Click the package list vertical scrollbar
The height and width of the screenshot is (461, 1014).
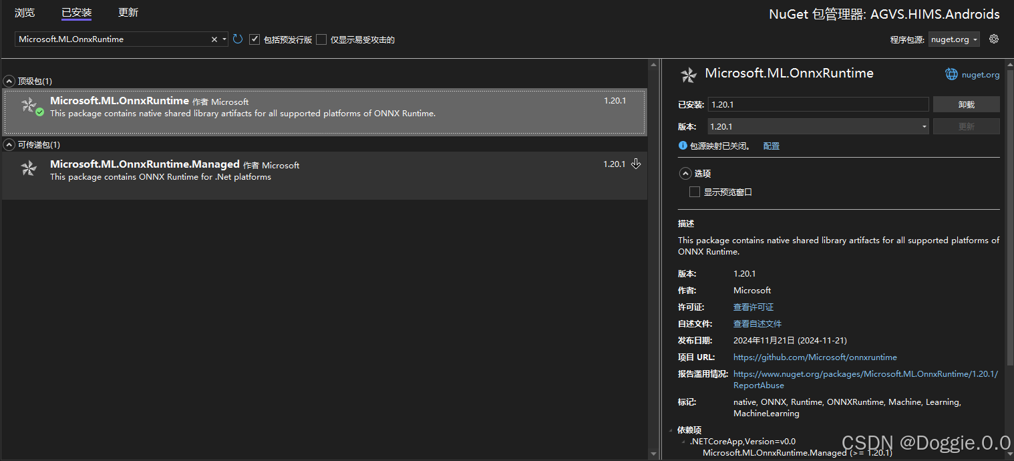tap(653, 259)
